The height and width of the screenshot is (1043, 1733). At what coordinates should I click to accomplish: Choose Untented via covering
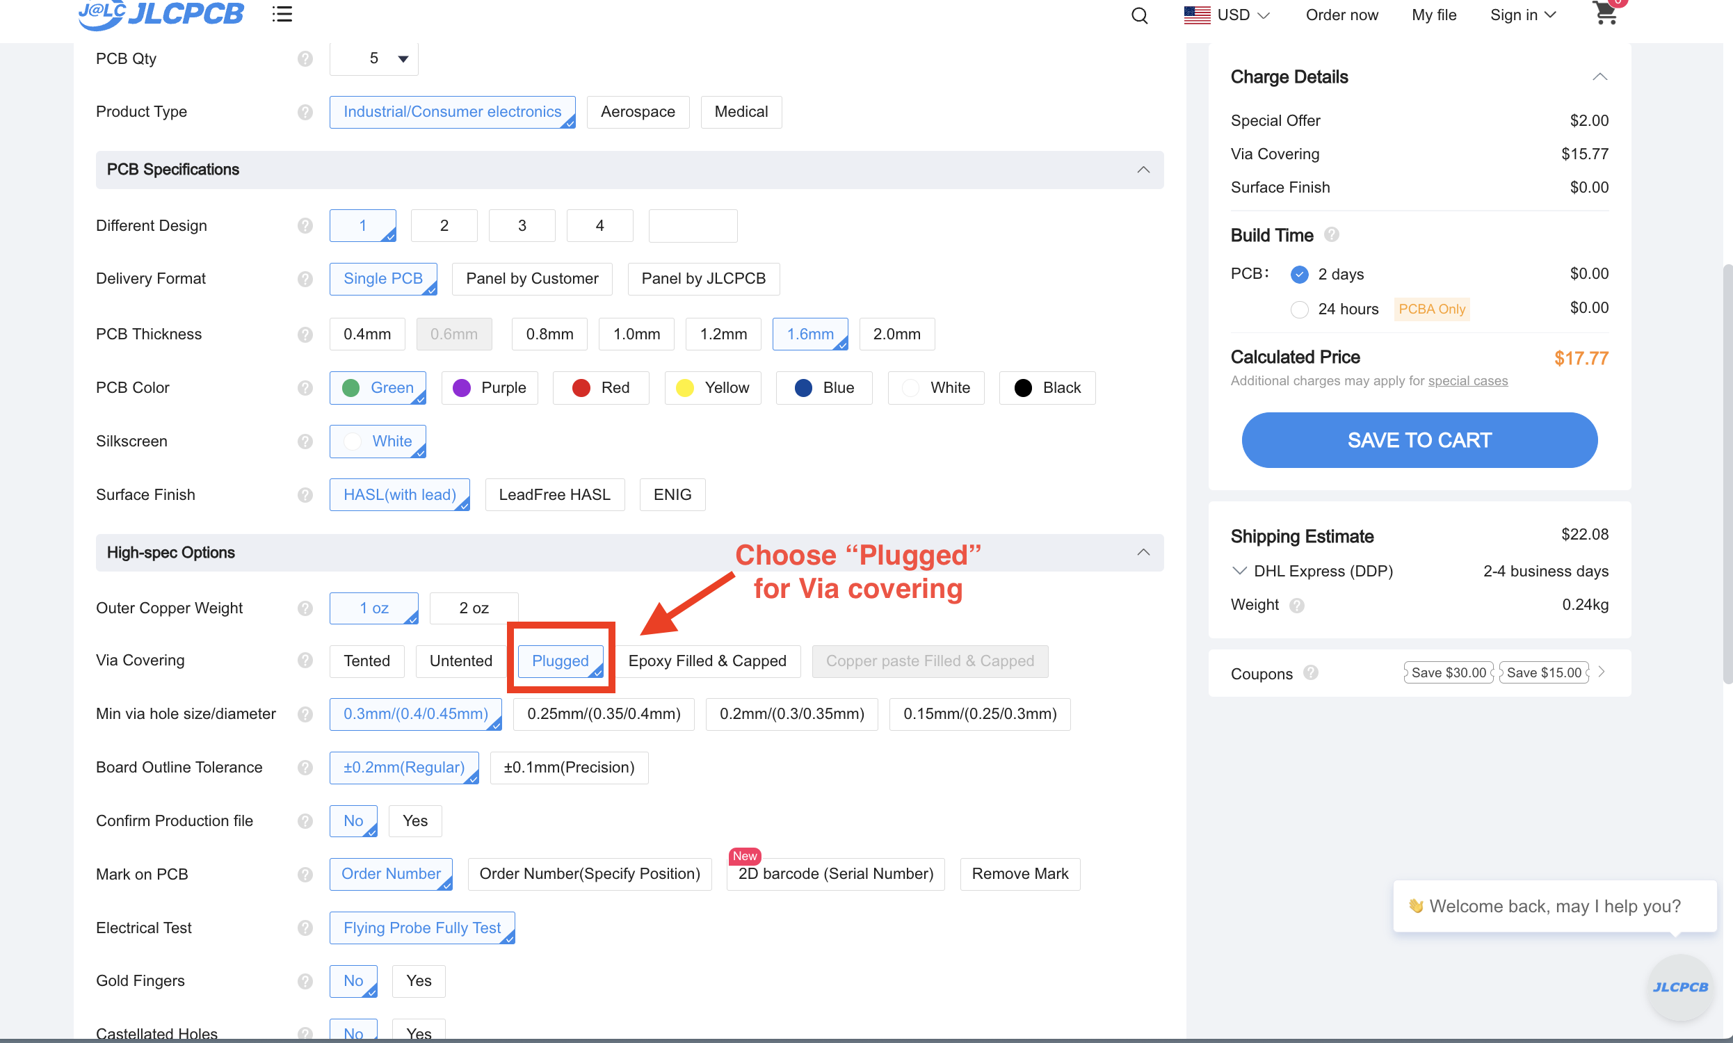[x=461, y=661]
